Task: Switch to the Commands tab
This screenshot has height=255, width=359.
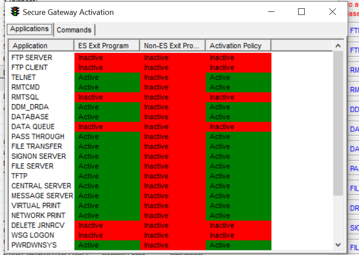Action: 74,30
